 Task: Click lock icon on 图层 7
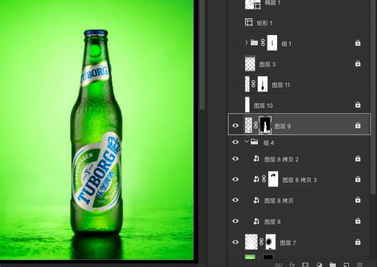point(358,242)
